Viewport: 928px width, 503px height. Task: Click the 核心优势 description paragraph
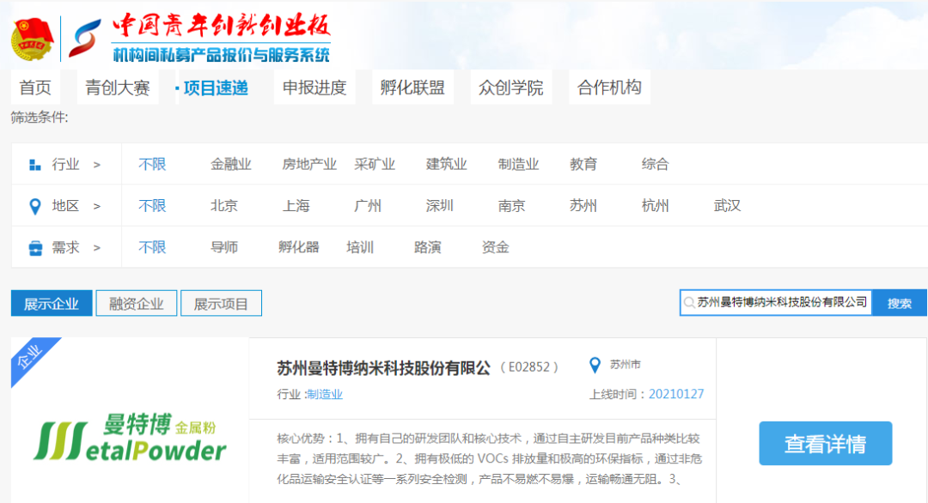click(x=490, y=458)
